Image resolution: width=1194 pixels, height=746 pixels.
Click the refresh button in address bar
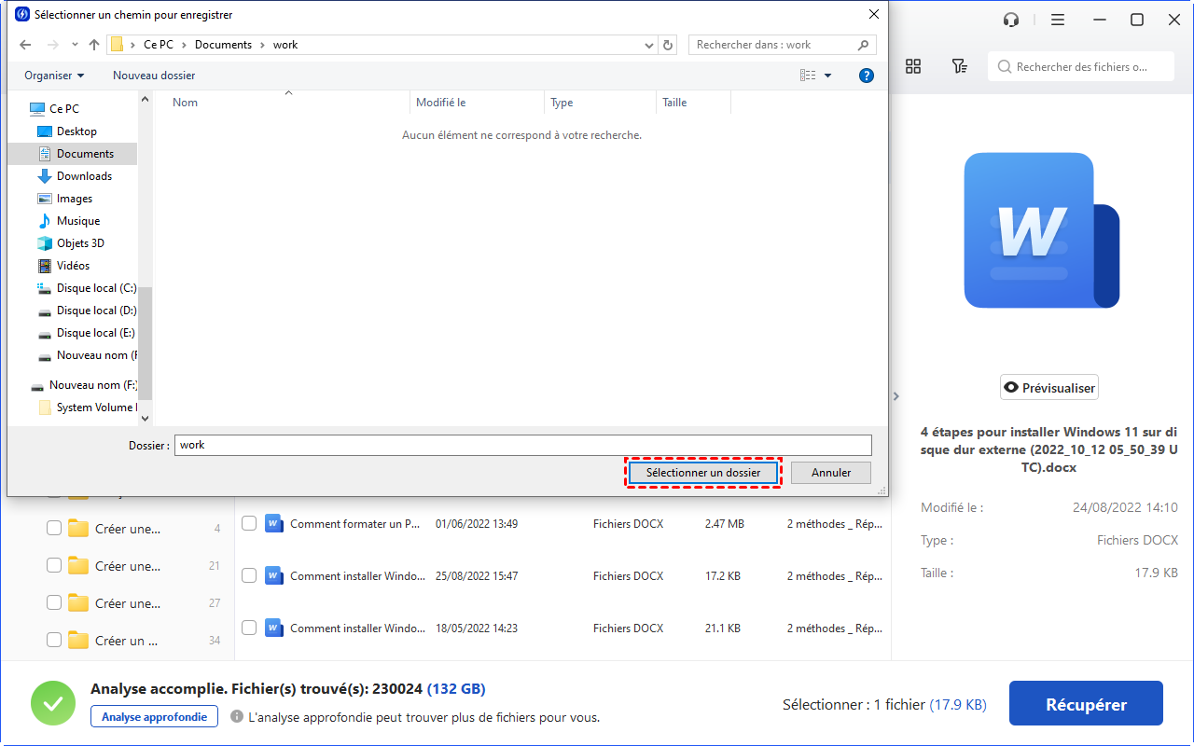(x=668, y=45)
